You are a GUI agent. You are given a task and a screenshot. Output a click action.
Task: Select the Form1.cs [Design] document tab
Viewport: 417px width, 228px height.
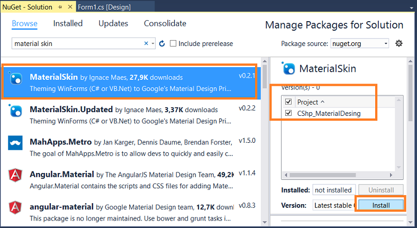click(x=104, y=7)
